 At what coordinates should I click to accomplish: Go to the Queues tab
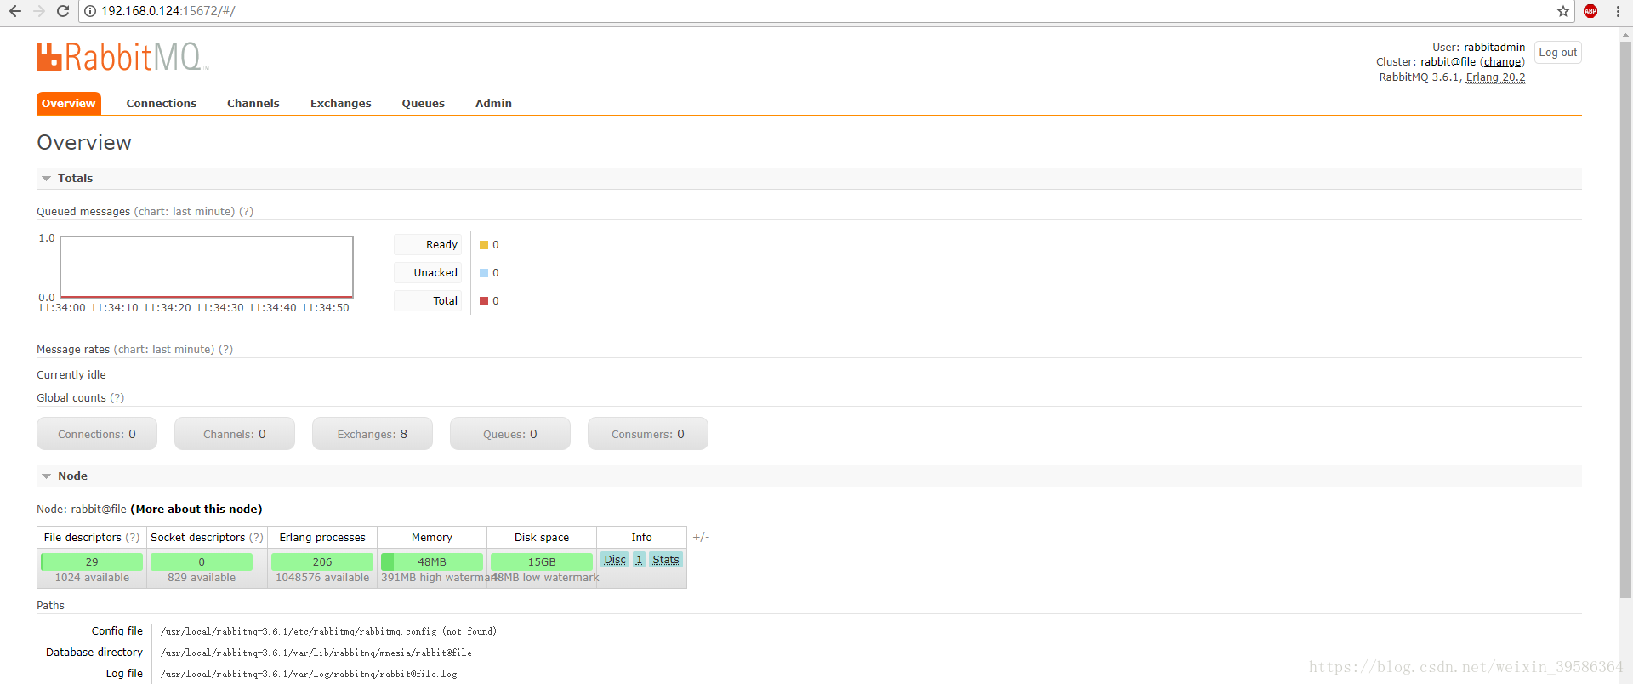click(424, 103)
